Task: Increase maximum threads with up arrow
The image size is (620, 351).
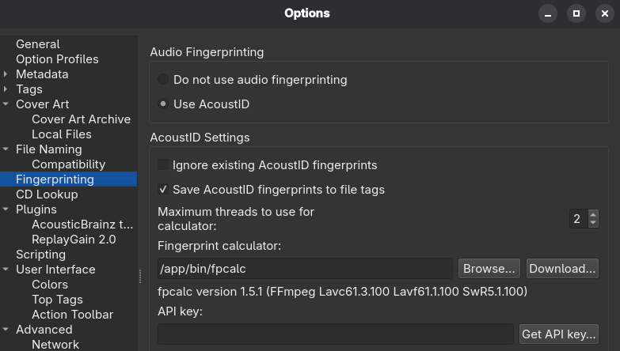Action: [x=594, y=214]
